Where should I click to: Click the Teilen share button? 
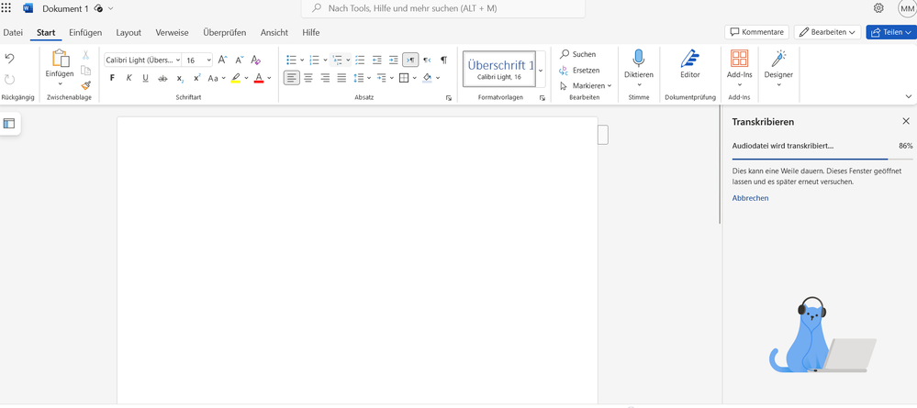click(x=890, y=32)
